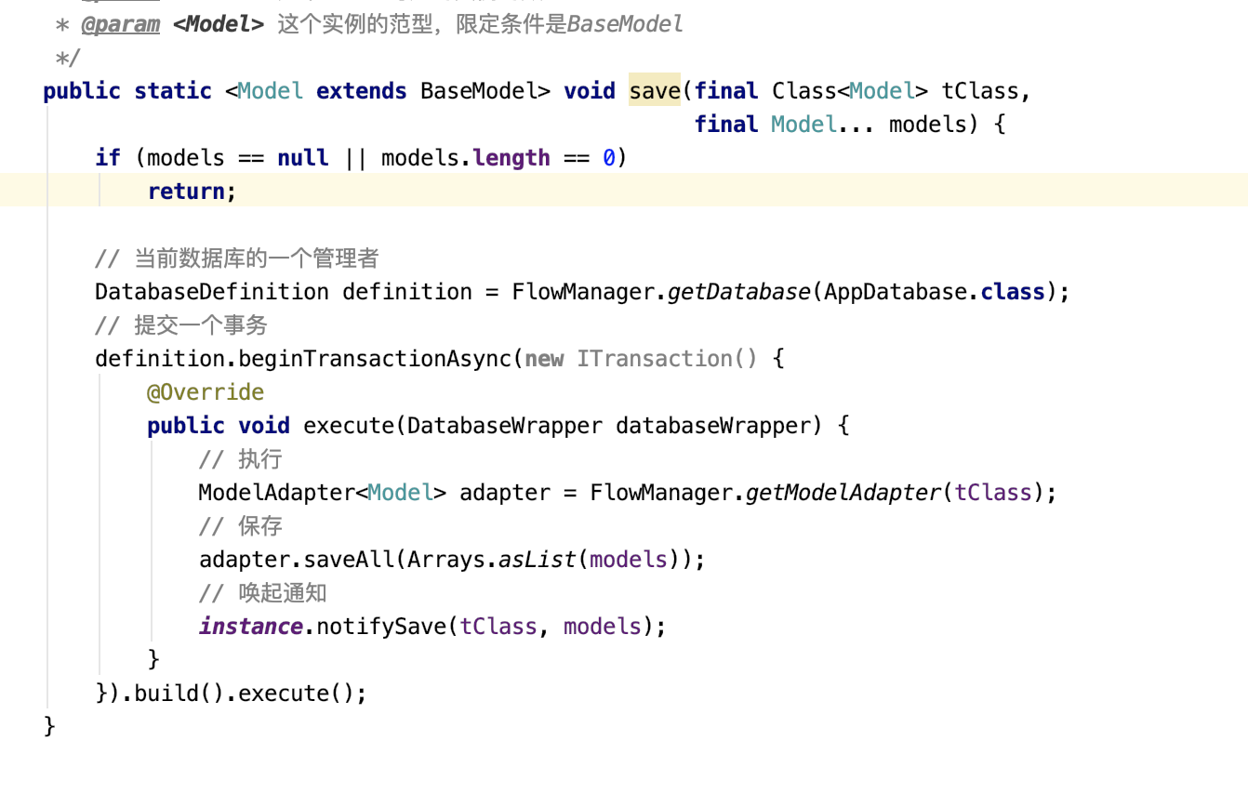Click the Arrays.asList method call
Viewport: 1248px width, 807px height.
492,560
